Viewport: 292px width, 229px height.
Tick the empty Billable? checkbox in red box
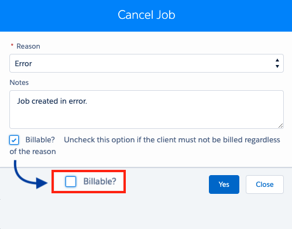[71, 182]
